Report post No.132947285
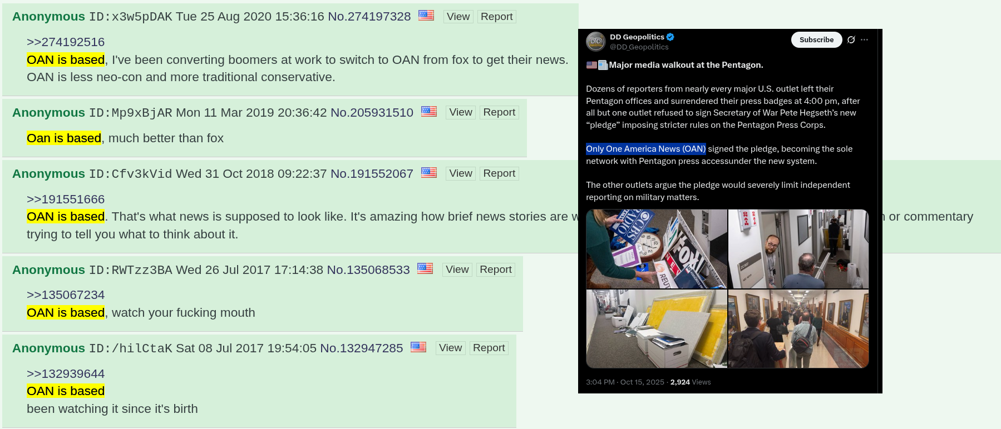This screenshot has height=429, width=1001. [x=489, y=348]
